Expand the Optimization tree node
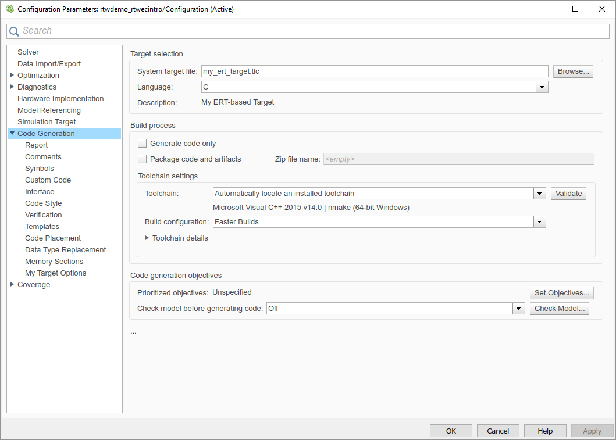The image size is (616, 440). [12, 75]
